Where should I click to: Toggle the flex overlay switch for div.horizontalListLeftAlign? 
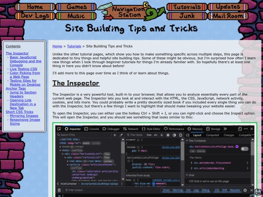tap(244, 149)
